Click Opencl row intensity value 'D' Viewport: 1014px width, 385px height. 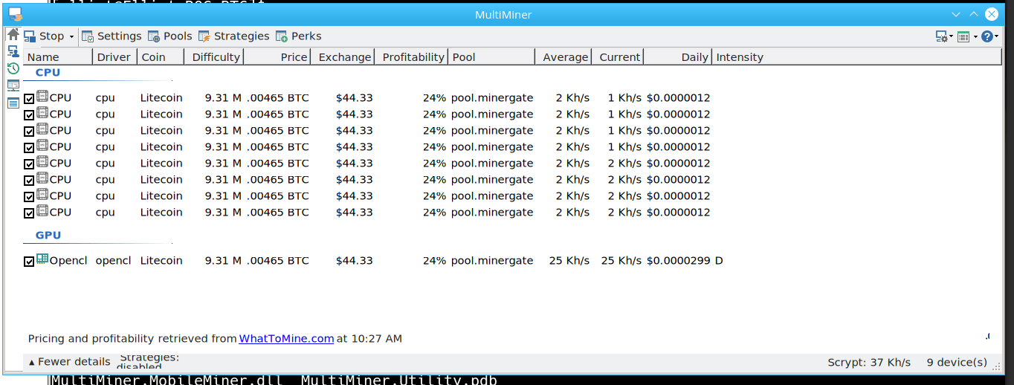point(719,261)
